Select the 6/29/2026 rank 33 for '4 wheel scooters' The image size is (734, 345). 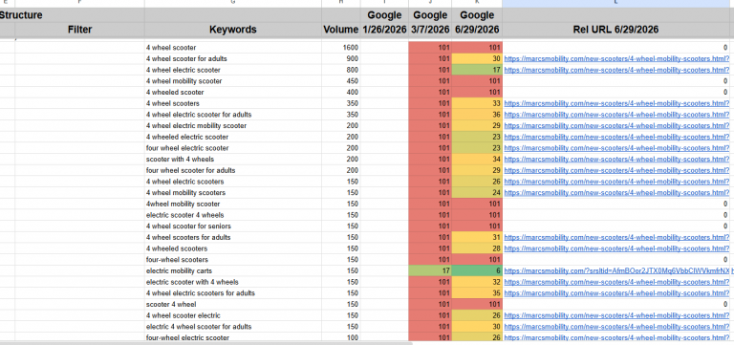tap(477, 103)
